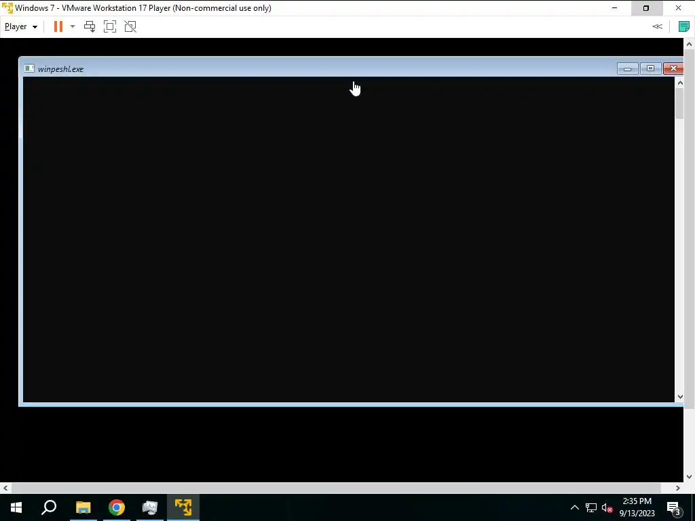Close the VMware Workstation Player window
The image size is (695, 521).
[x=678, y=8]
